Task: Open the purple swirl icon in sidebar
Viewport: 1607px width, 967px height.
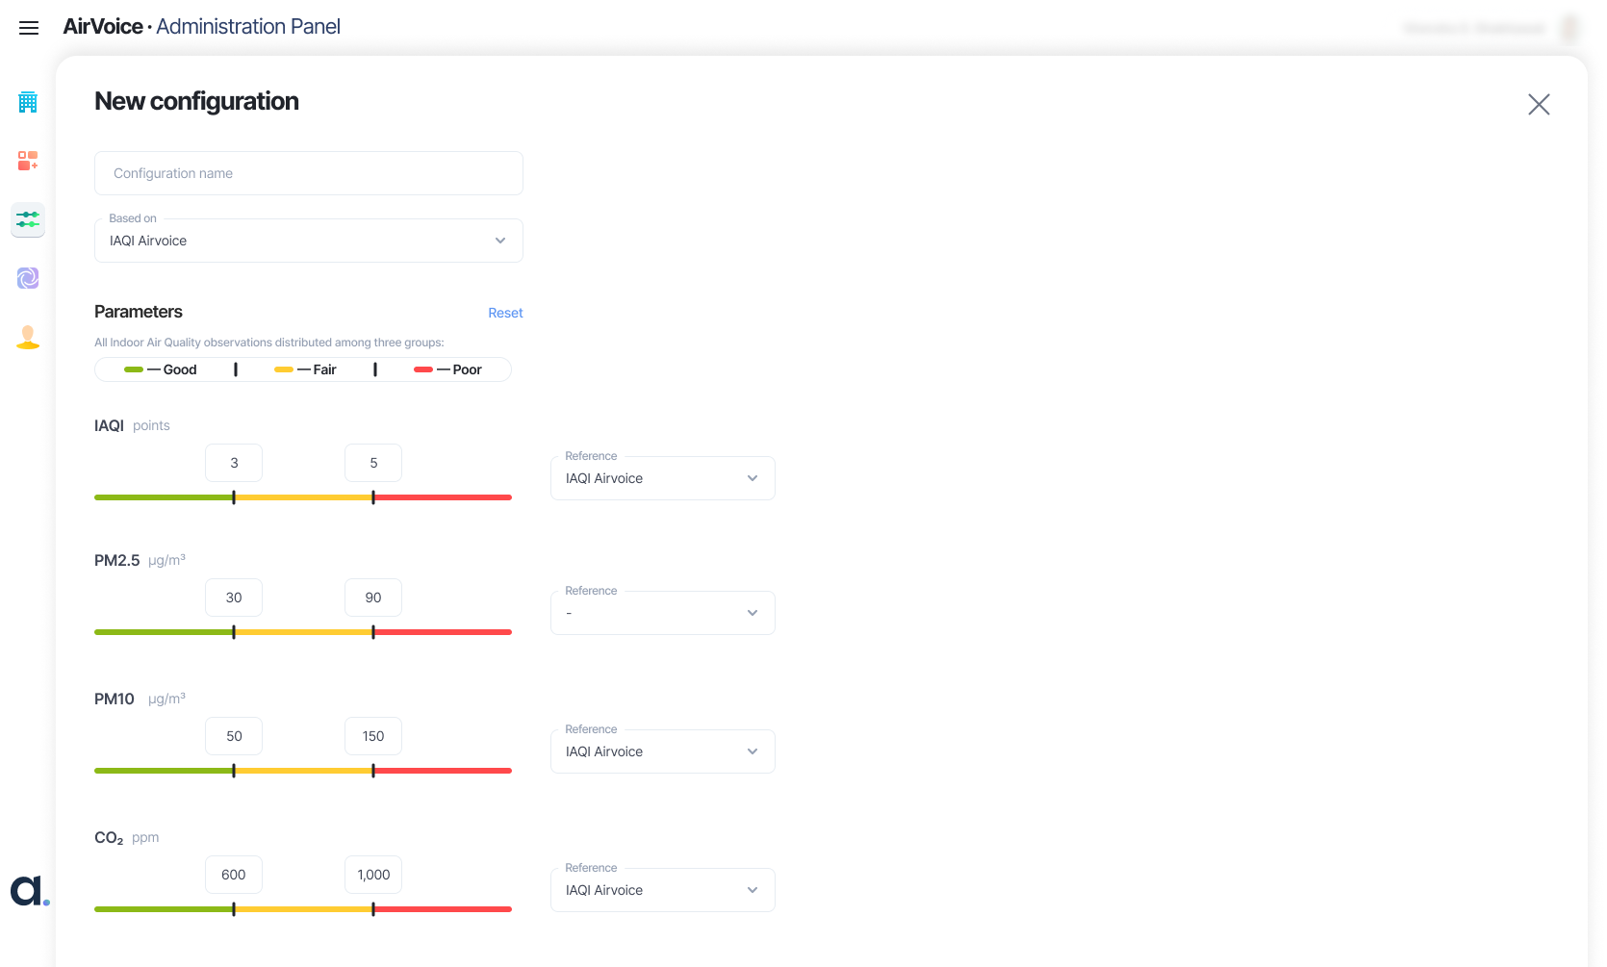Action: tap(28, 278)
